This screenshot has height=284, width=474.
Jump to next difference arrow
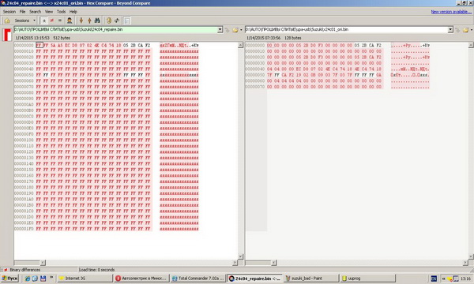point(81,21)
